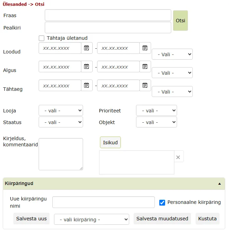Open calendar for Tähtaeg end date
This screenshot has width=229, height=233.
(145, 85)
